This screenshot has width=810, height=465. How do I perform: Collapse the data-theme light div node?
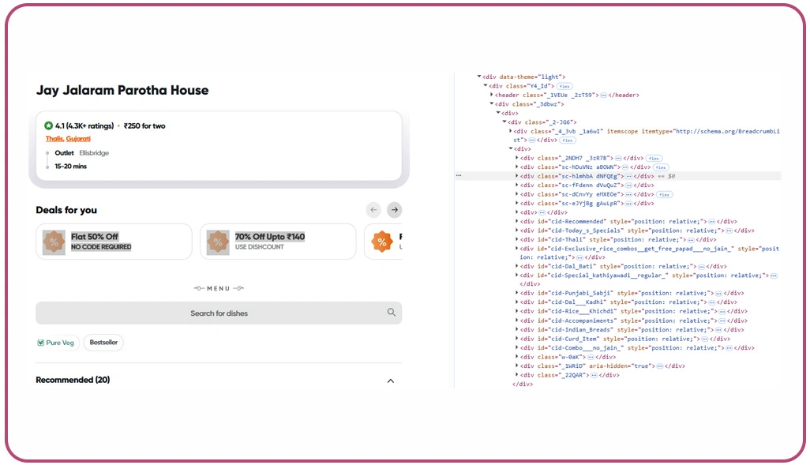pyautogui.click(x=479, y=77)
